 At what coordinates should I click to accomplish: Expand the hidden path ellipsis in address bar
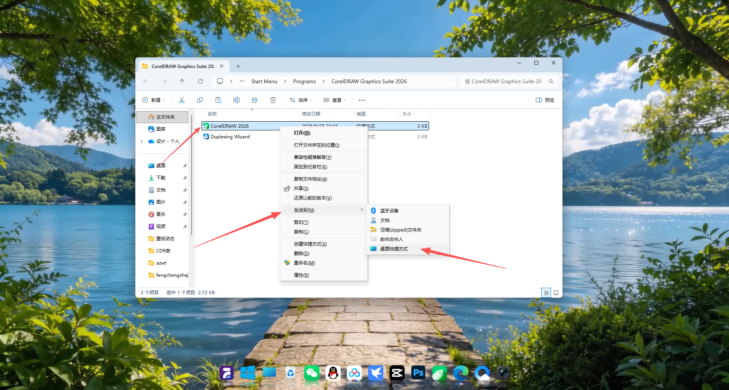point(242,81)
